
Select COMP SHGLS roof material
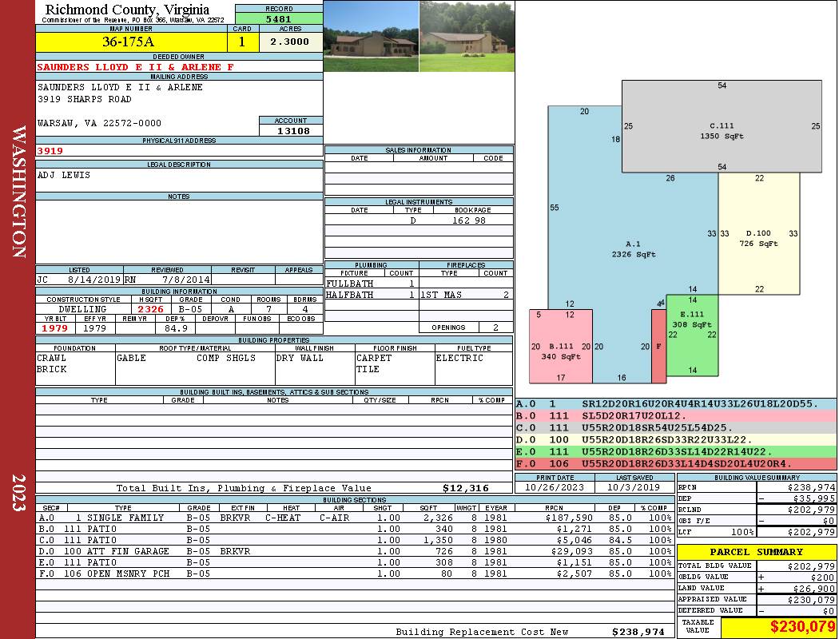(x=226, y=358)
